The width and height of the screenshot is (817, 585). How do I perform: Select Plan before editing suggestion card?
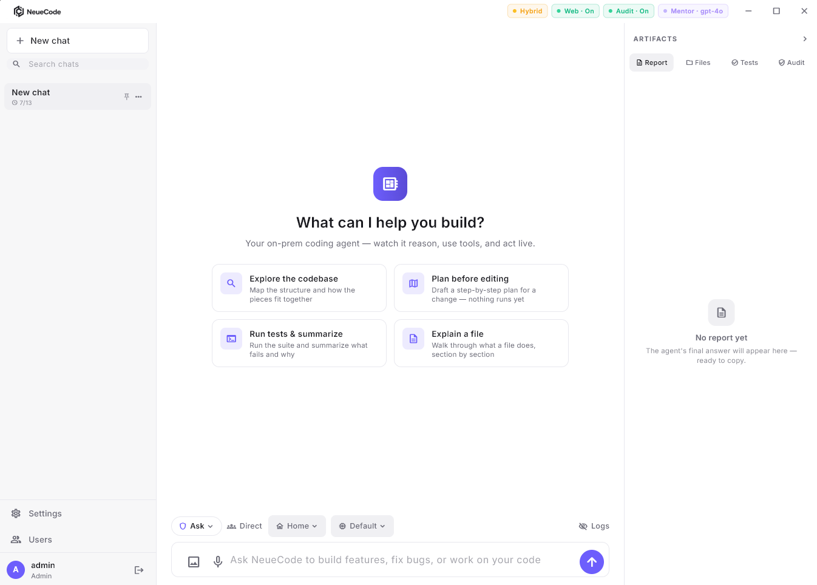coord(481,288)
